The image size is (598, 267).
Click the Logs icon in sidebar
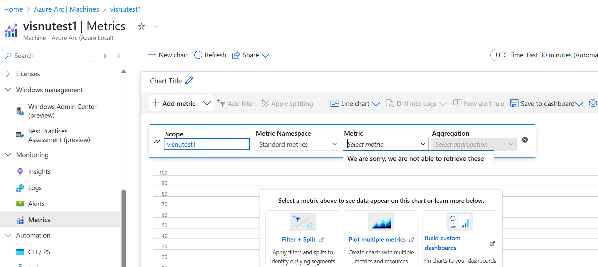pyautogui.click(x=20, y=188)
